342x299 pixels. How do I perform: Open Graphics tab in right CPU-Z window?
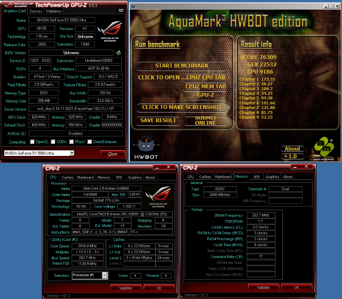point(272,177)
